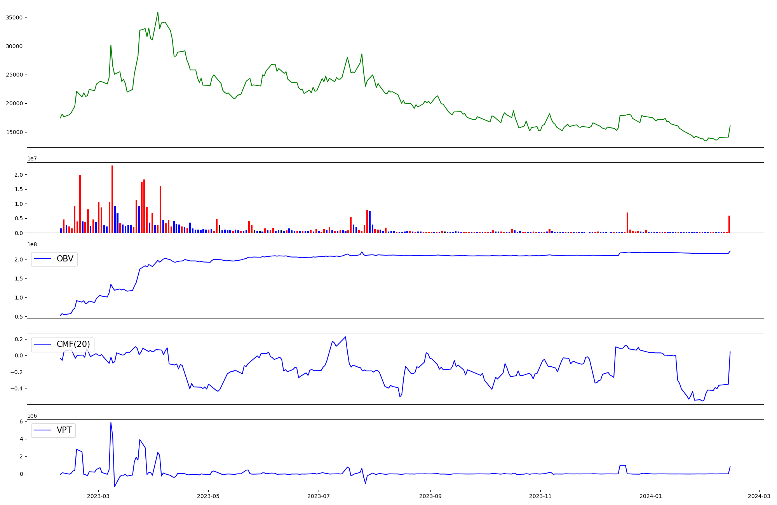This screenshot has width=777, height=505.
Task: Click the last red volume bar on right
Action: coord(729,224)
